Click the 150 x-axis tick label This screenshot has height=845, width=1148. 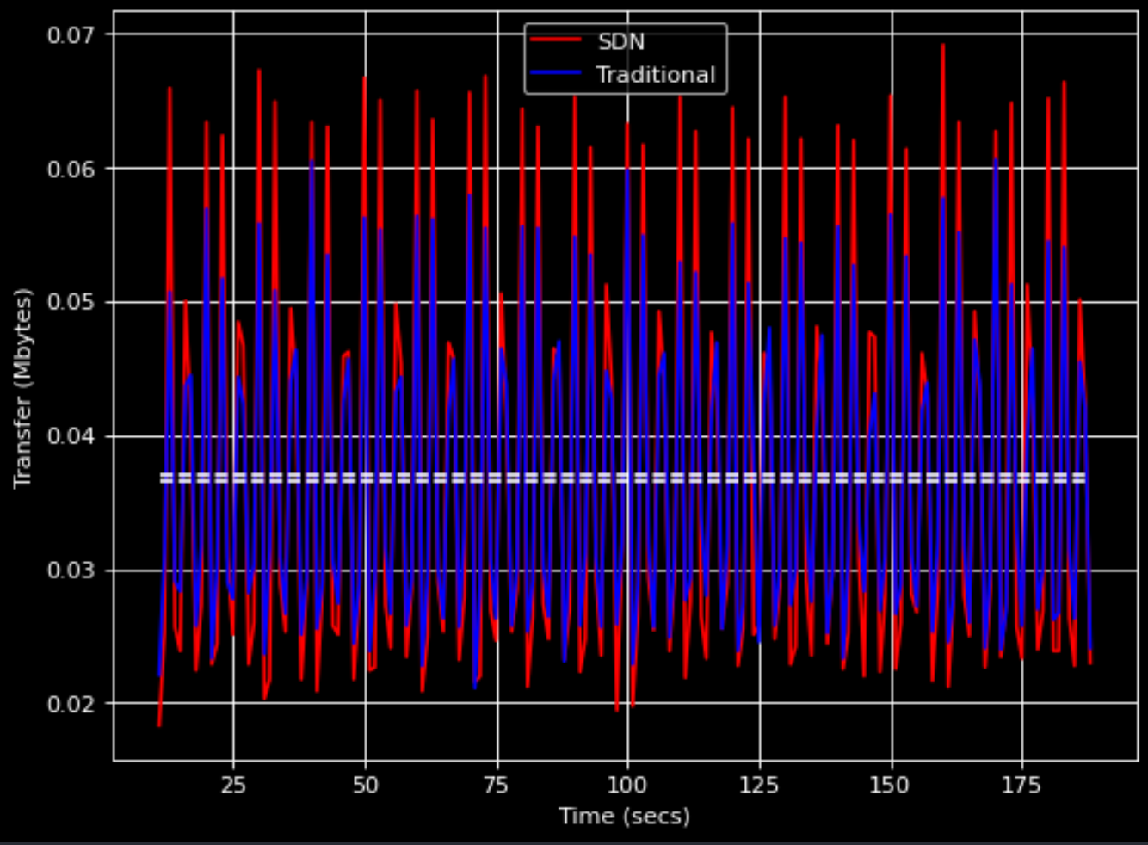pyautogui.click(x=891, y=785)
